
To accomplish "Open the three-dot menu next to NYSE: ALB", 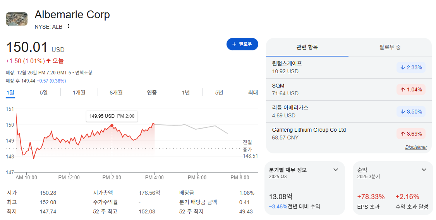I will tap(69, 26).
